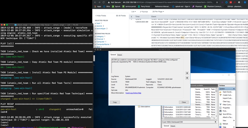Open Reference Manual bookmark
The image size is (248, 128).
click(161, 7)
